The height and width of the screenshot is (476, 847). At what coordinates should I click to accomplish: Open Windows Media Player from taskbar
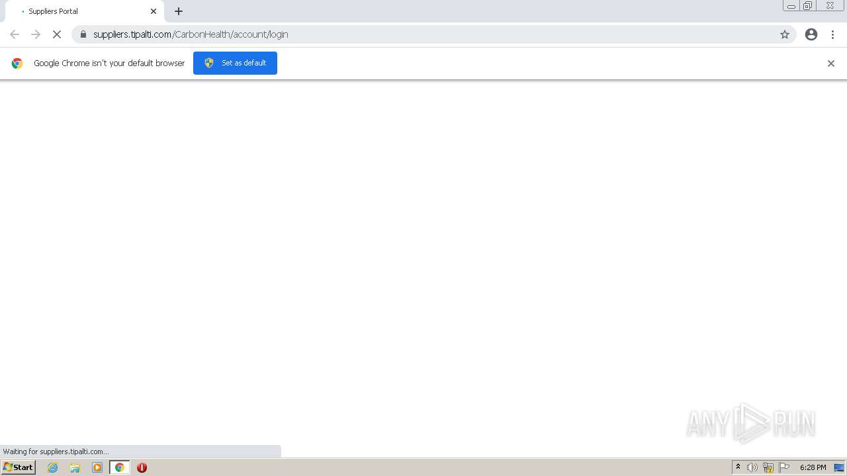click(x=97, y=467)
